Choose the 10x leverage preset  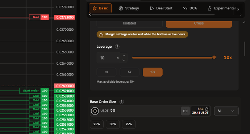(153, 72)
